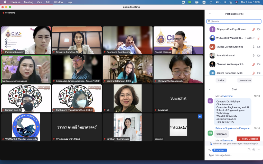This screenshot has width=263, height=164.
Task: Toggle my muted microphone in participants list
Action: 253,29
